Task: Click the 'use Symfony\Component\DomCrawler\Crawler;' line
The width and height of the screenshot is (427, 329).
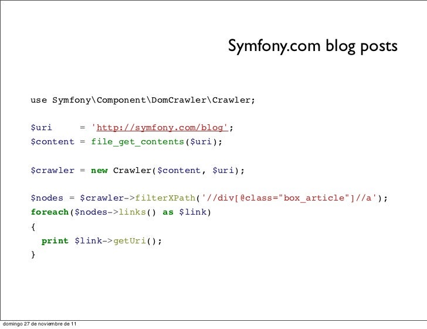Action: [143, 100]
